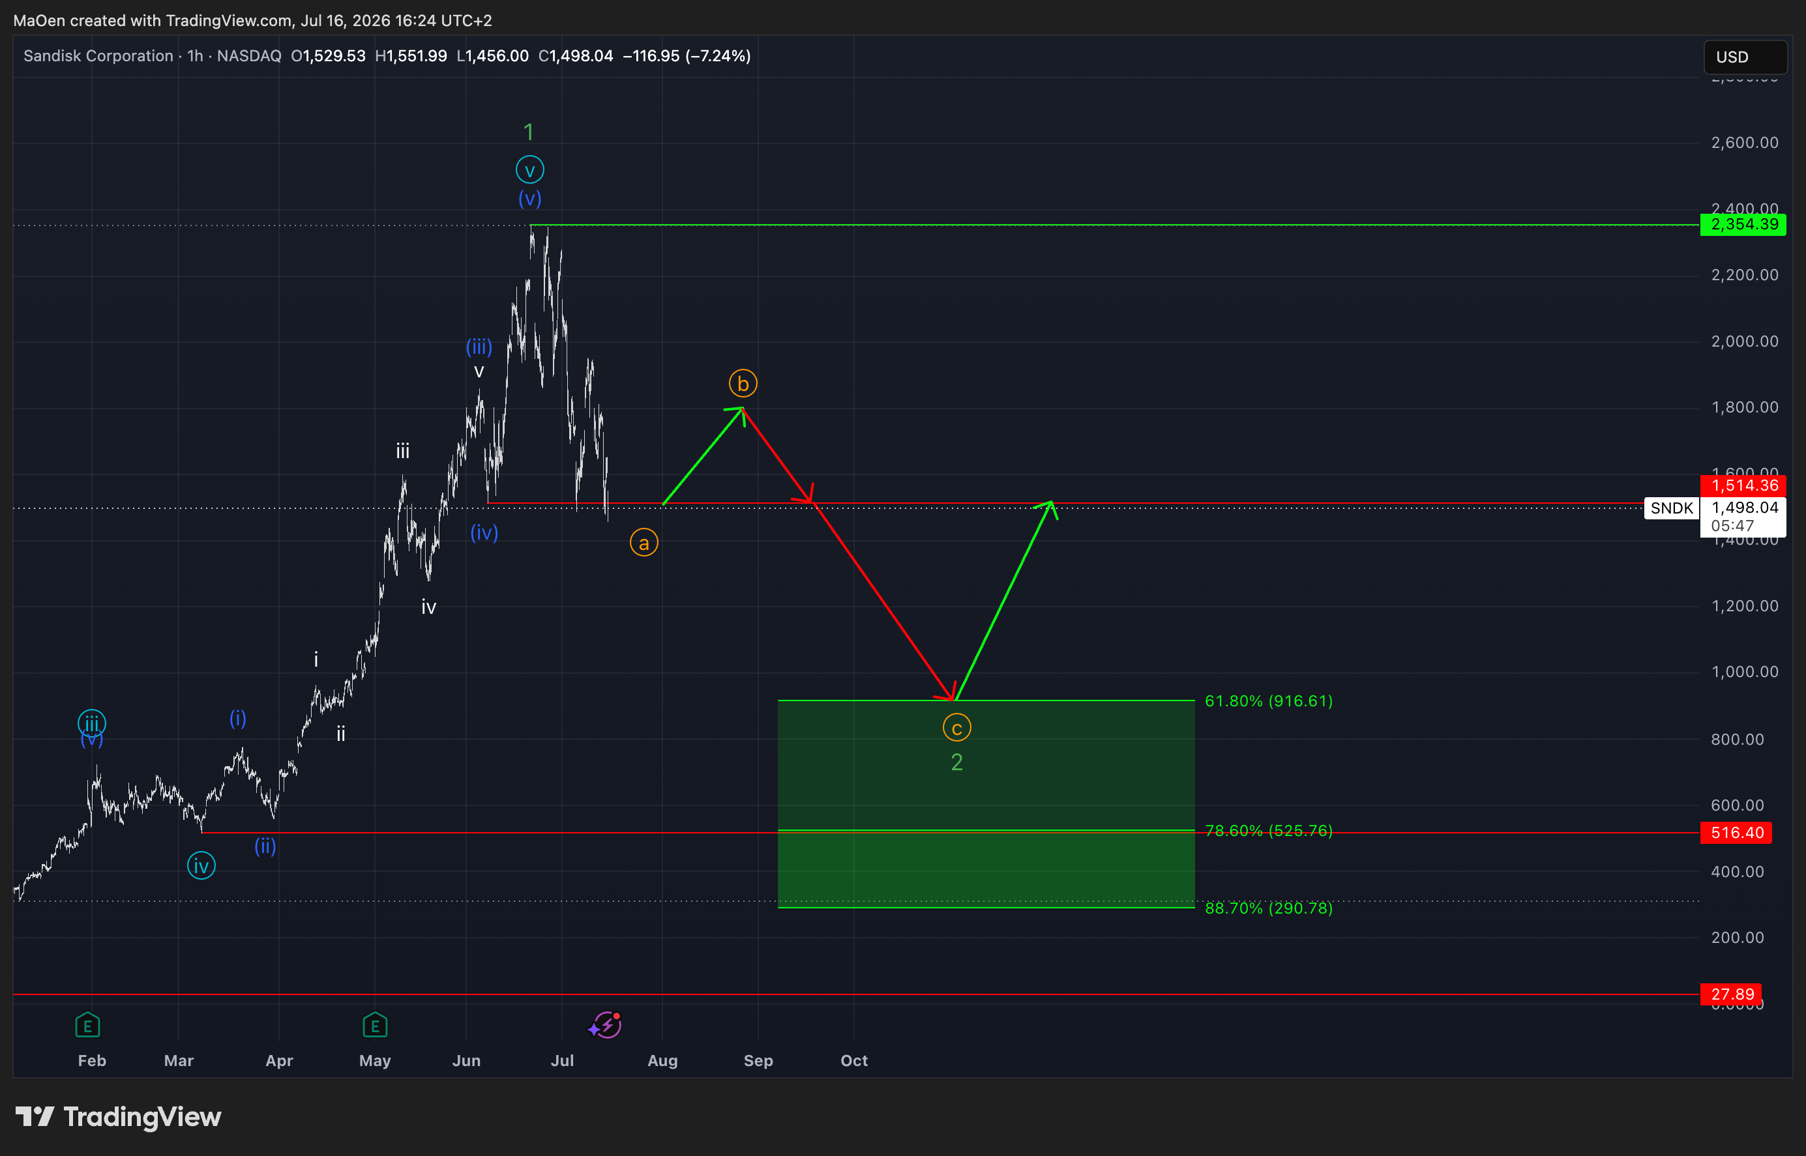The height and width of the screenshot is (1156, 1806).
Task: Click the high value H1,551.99
Action: [411, 55]
